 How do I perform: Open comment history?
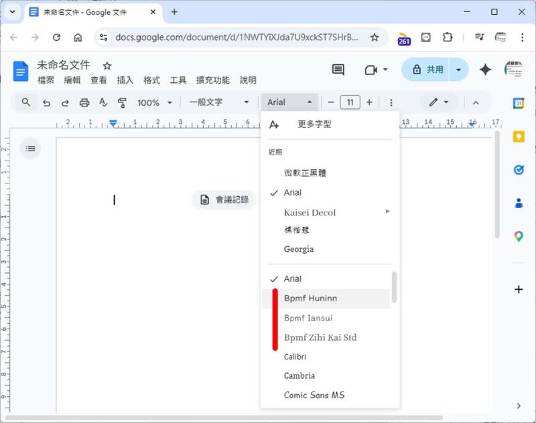click(338, 70)
